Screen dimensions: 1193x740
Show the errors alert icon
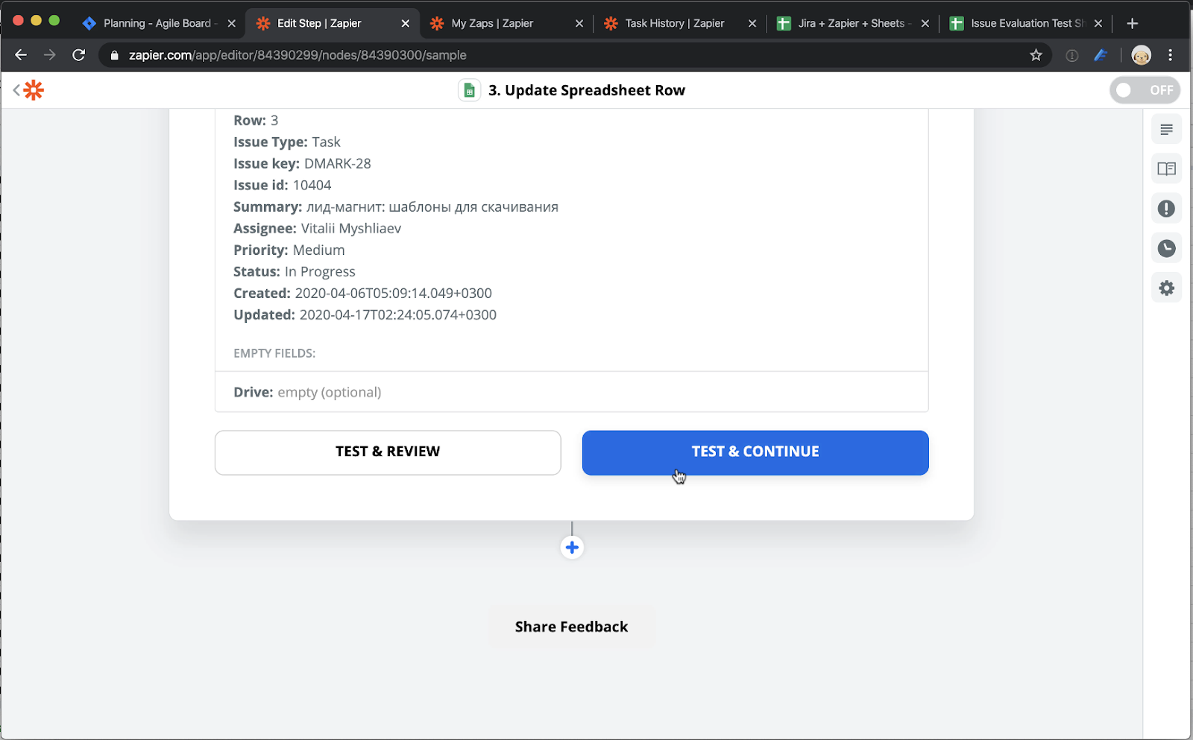pos(1166,209)
